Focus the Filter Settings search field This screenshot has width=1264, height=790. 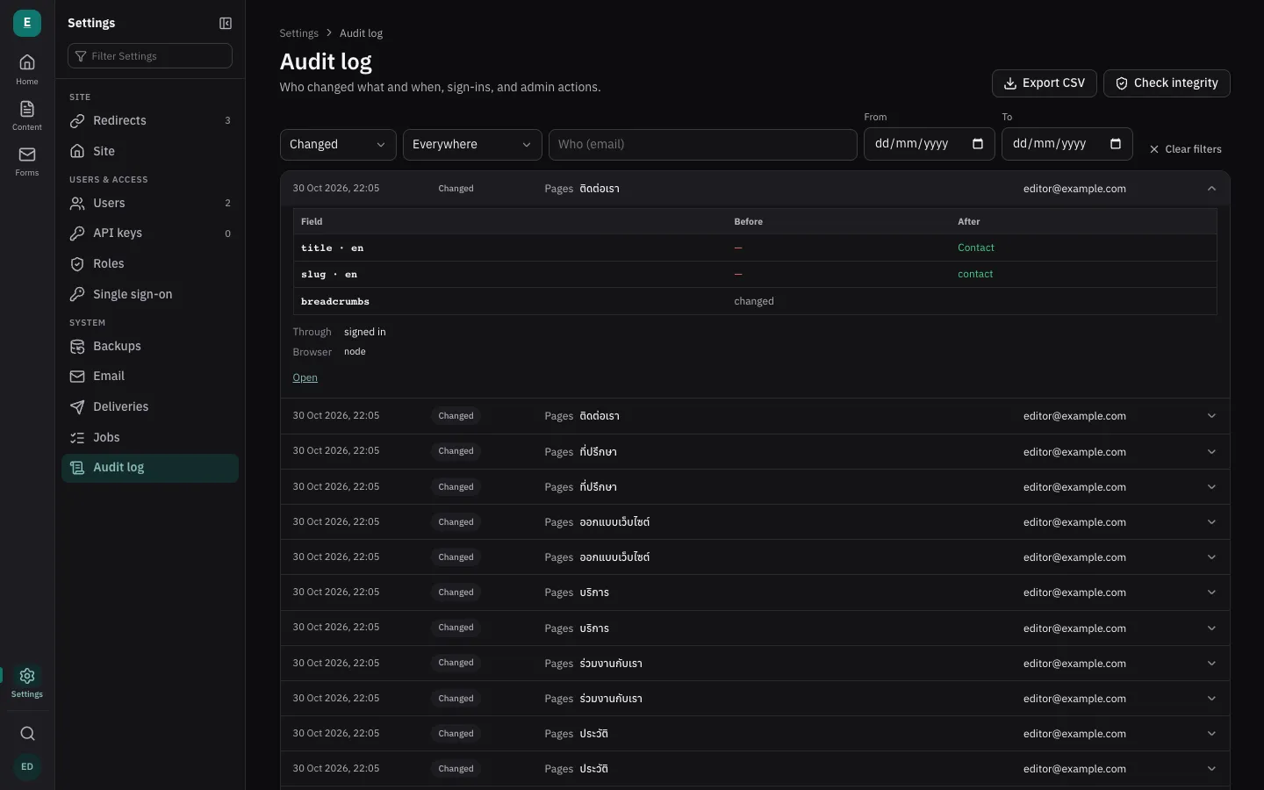150,56
